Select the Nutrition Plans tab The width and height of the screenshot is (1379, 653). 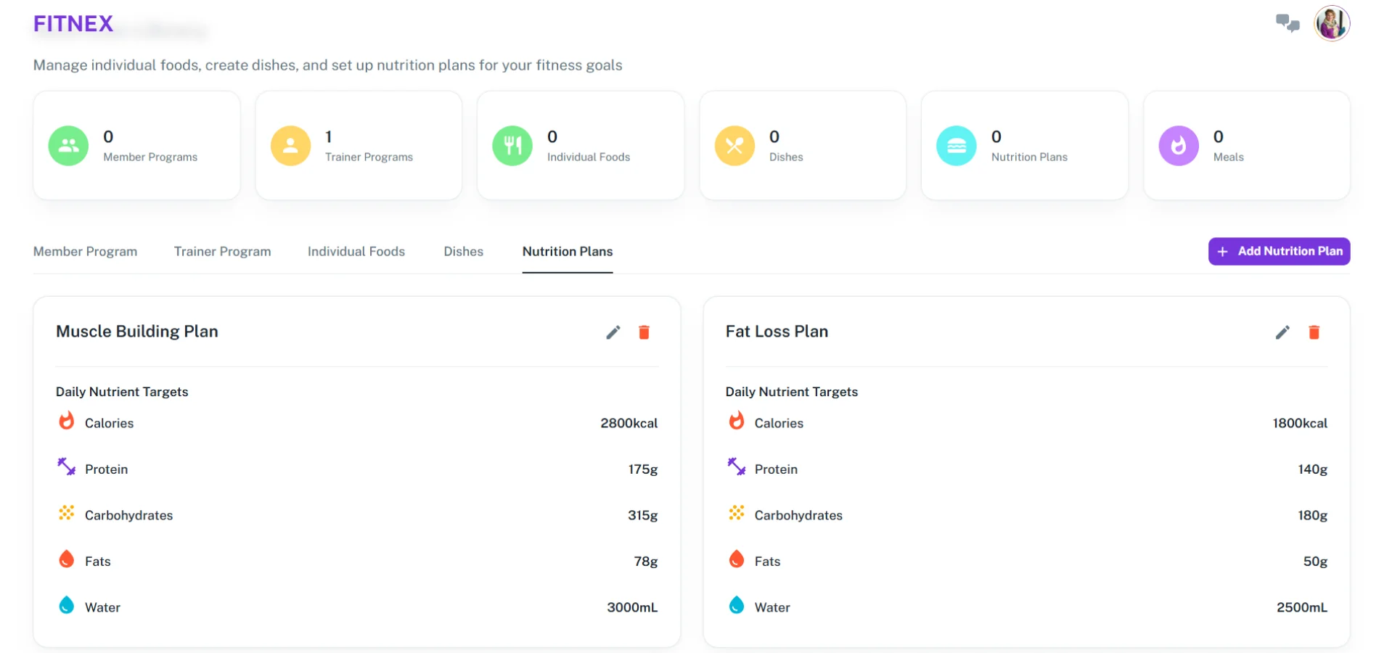pos(567,252)
